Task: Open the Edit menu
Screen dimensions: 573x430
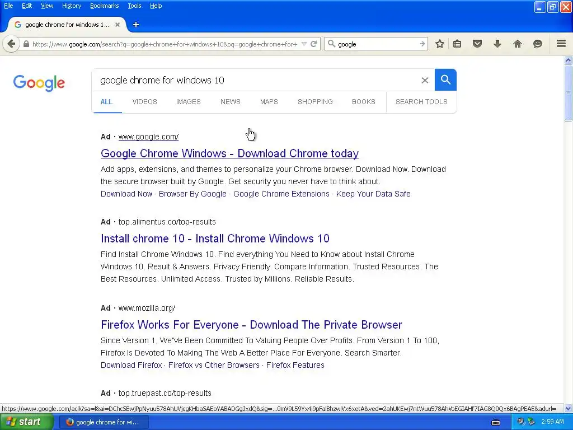Action: pos(27,6)
